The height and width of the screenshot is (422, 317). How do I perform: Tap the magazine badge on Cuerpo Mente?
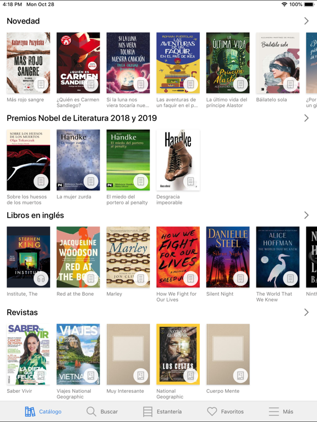point(241,376)
